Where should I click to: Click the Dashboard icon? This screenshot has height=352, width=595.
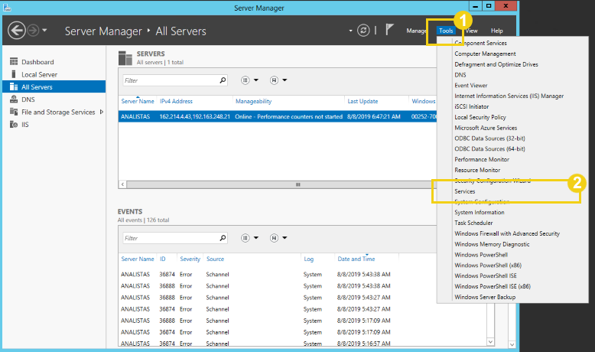coord(14,61)
